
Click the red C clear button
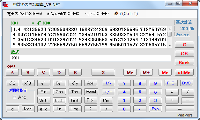tap(184, 44)
